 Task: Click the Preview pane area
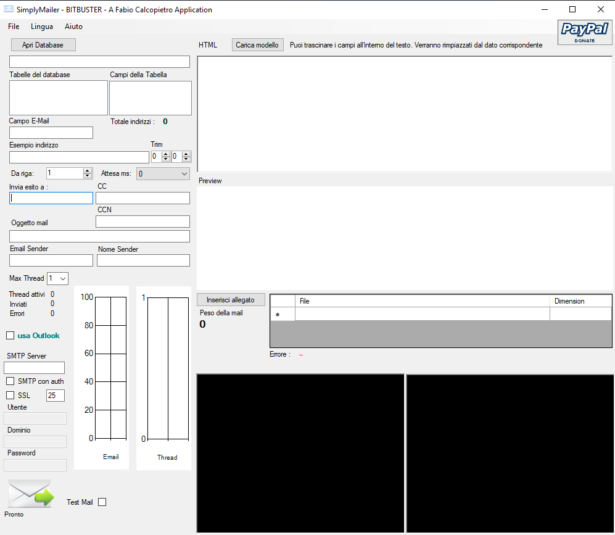point(405,238)
